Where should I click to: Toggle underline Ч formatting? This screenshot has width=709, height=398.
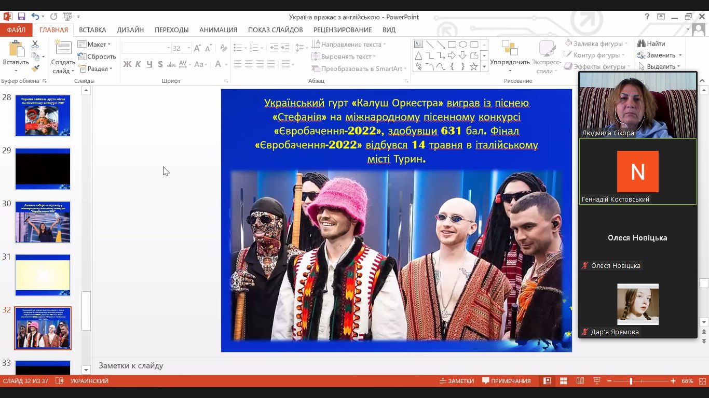(x=149, y=64)
